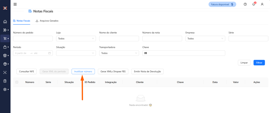Click the package box sidebar icon
Viewport: 270px width, 113px height.
(5, 64)
